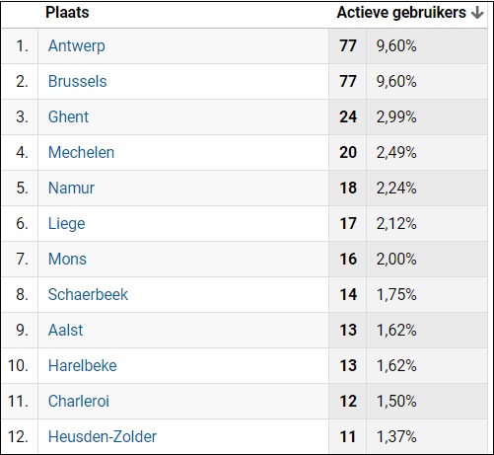The width and height of the screenshot is (494, 455).
Task: Select the Charleroi link
Action: point(79,401)
